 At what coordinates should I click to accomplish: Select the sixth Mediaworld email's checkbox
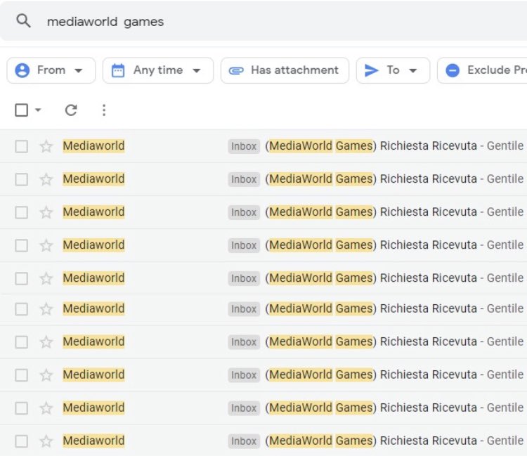(22, 309)
